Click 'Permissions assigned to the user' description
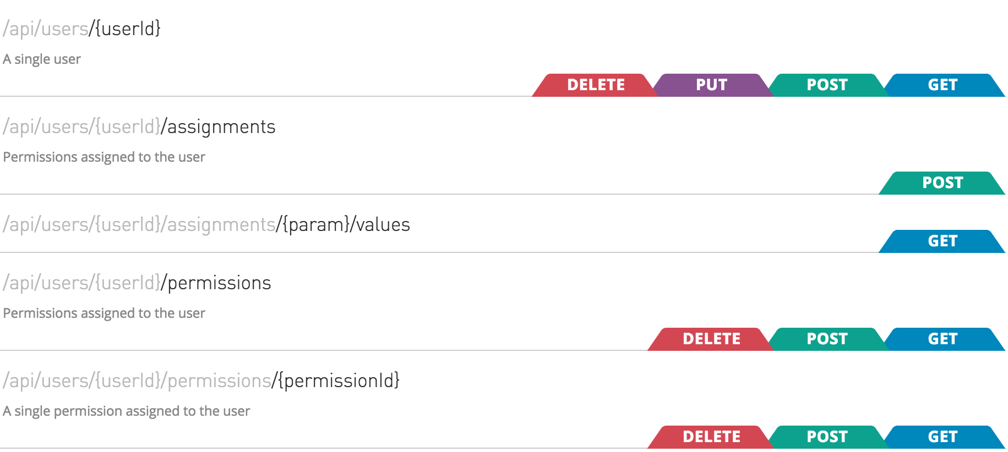The height and width of the screenshot is (452, 1008). click(104, 157)
